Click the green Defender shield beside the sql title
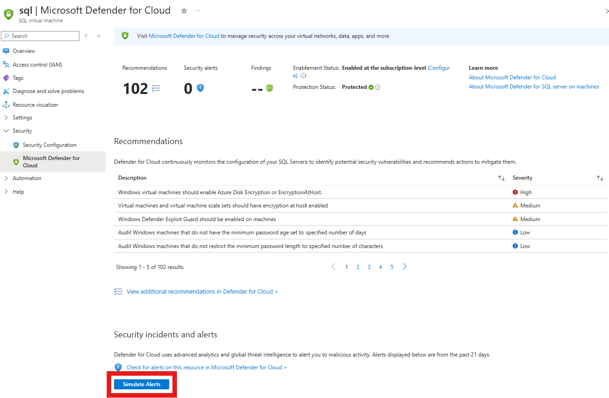This screenshot has height=398, width=609. click(9, 15)
